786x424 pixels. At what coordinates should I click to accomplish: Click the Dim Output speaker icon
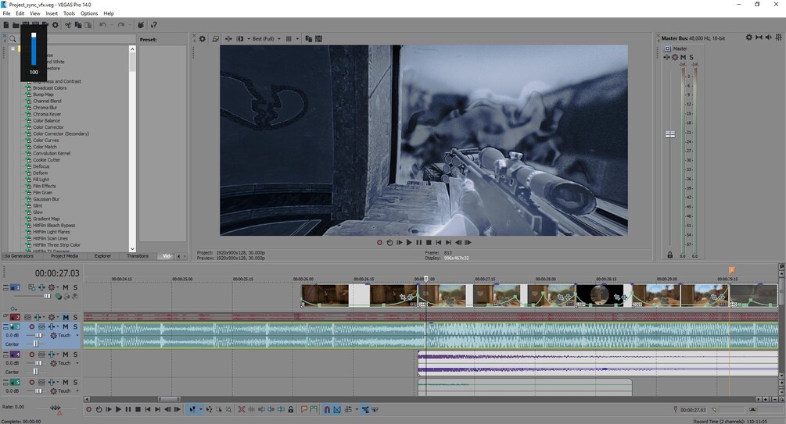(x=769, y=37)
